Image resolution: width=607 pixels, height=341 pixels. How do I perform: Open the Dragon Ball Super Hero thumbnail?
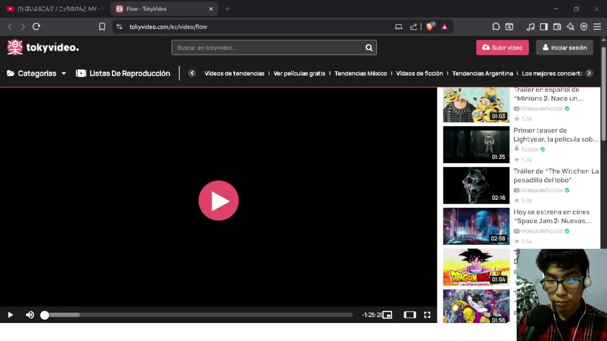coord(476,267)
